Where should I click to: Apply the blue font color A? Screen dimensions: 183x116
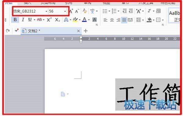coord(84,20)
